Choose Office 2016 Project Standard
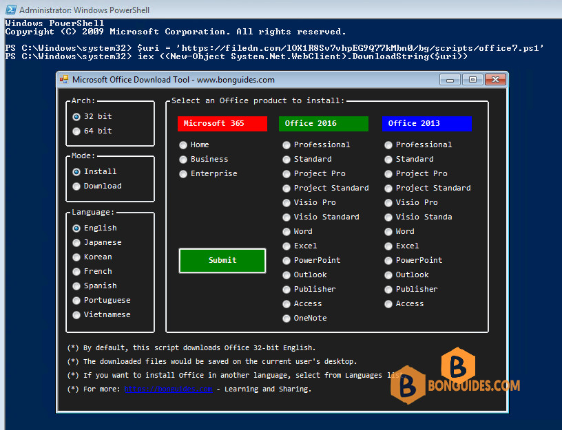Screen dimensions: 562x430 326,188
